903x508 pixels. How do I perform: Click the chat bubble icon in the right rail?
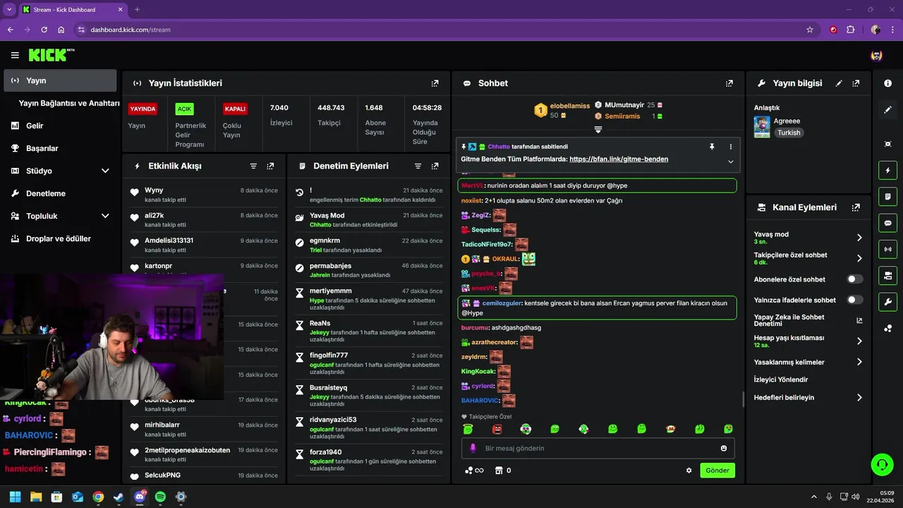point(887,223)
